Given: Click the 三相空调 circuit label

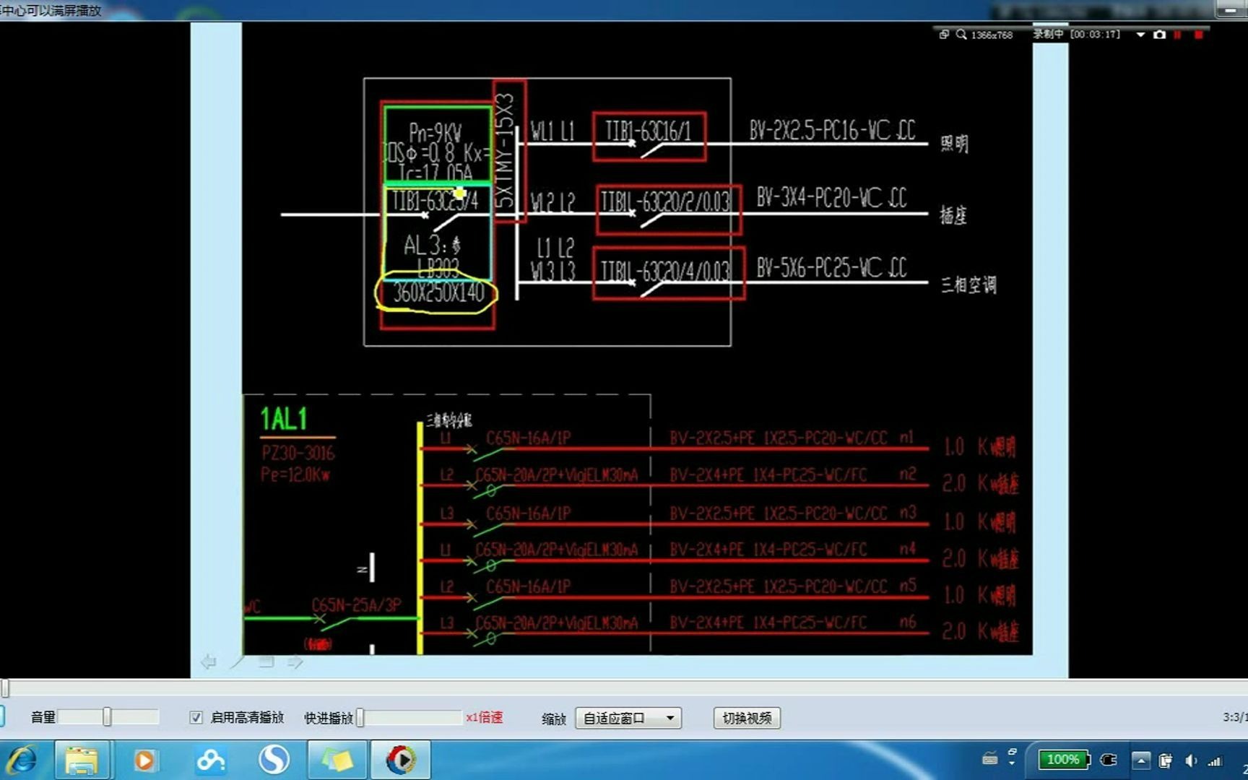Looking at the screenshot, I should (968, 285).
